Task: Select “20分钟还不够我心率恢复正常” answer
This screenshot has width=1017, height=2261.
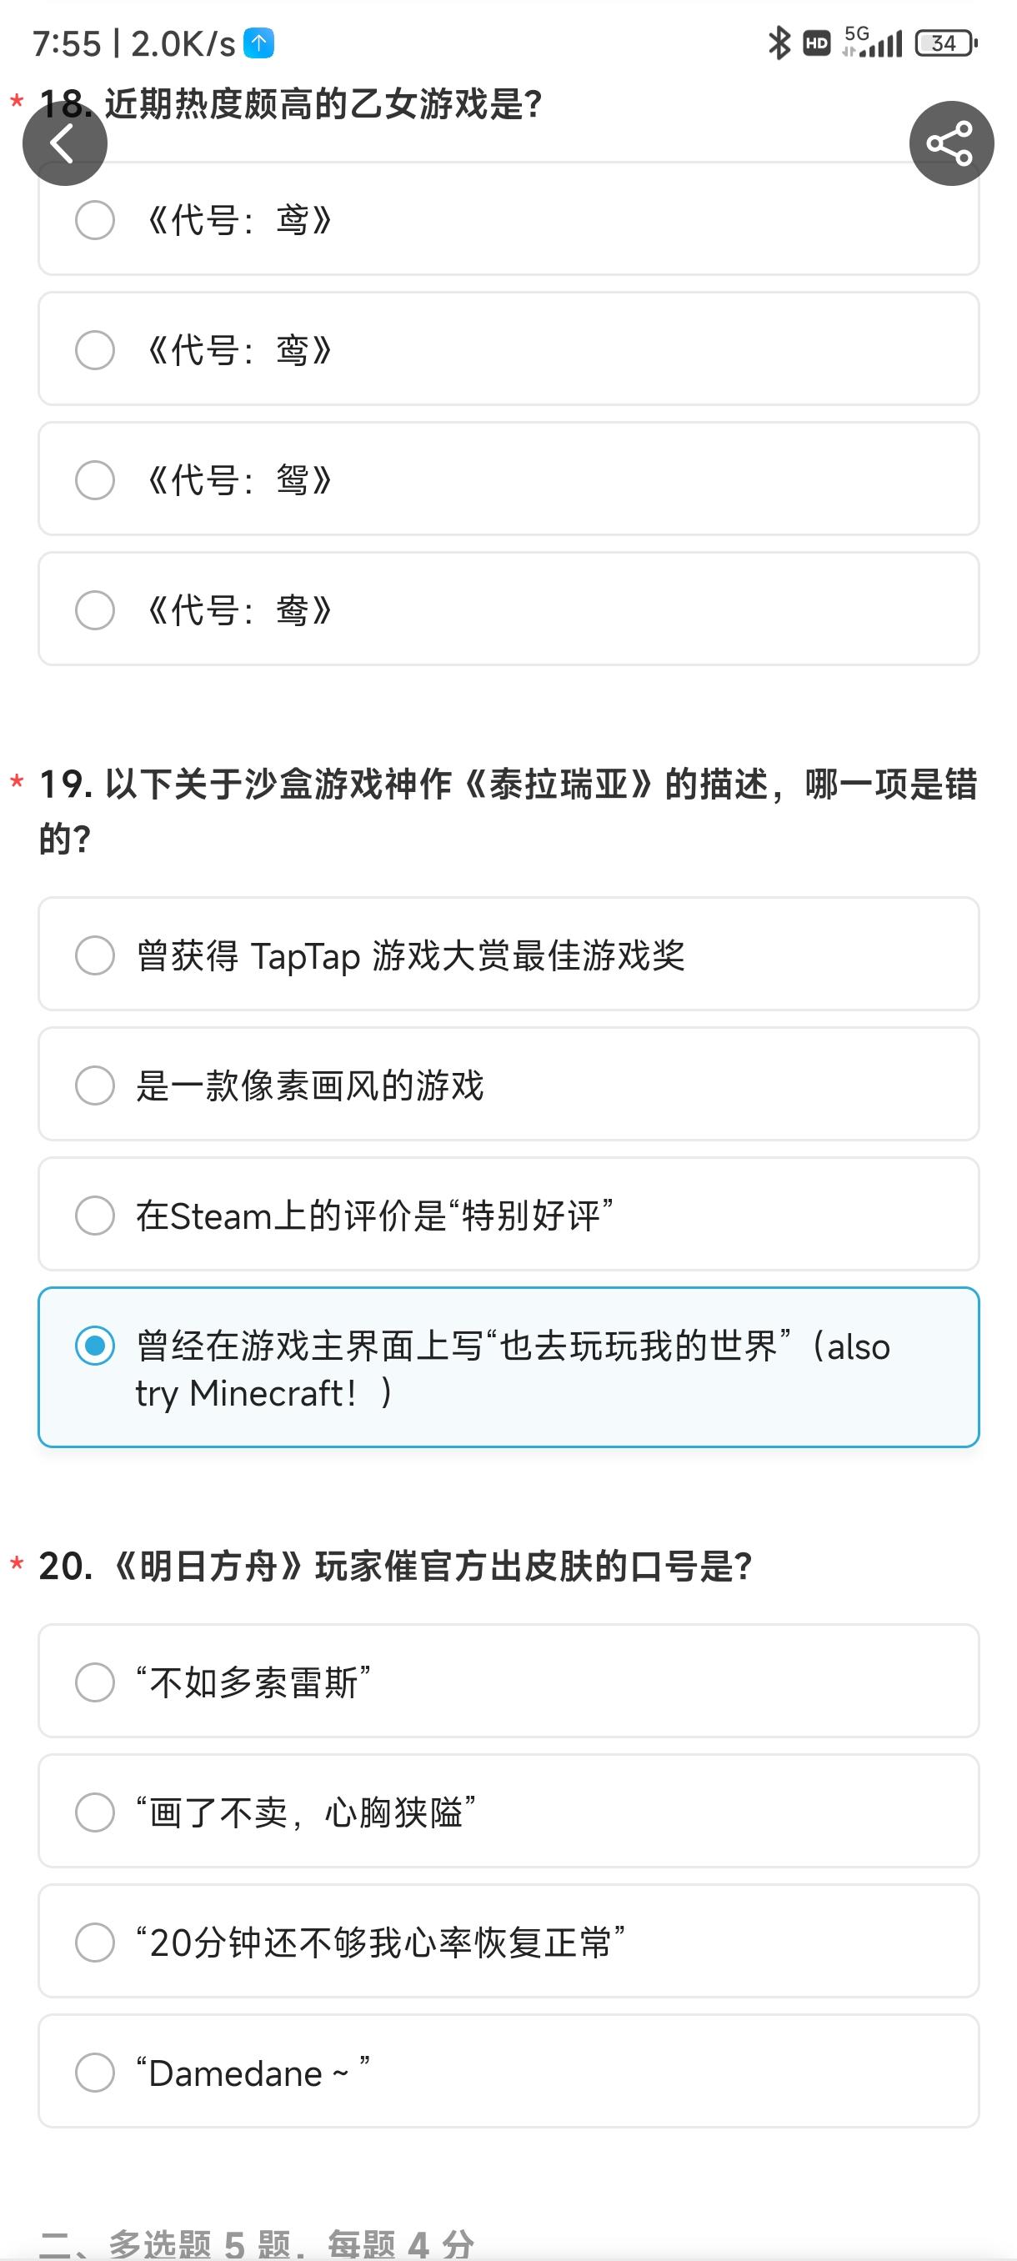Action: tap(509, 1941)
